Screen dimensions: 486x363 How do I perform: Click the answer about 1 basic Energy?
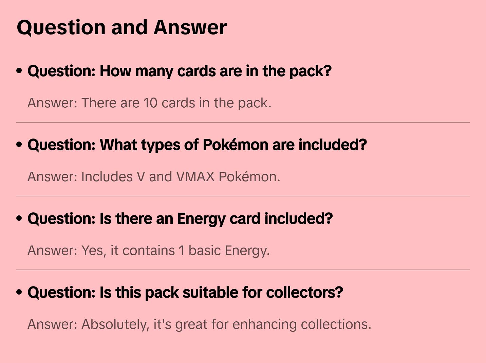pos(149,251)
